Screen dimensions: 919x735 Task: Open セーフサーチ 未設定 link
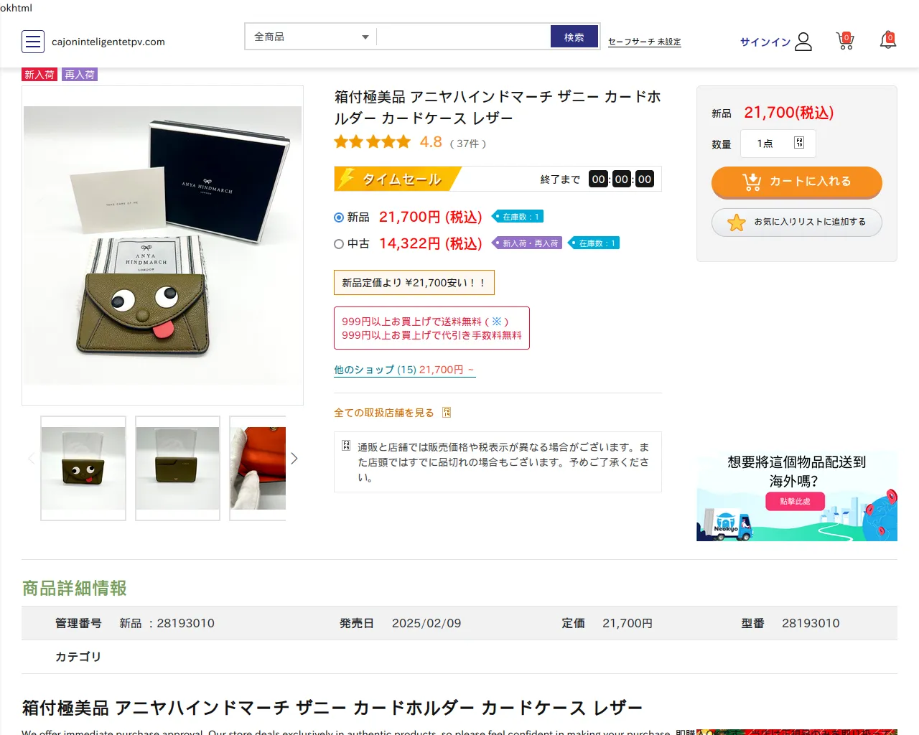point(645,42)
